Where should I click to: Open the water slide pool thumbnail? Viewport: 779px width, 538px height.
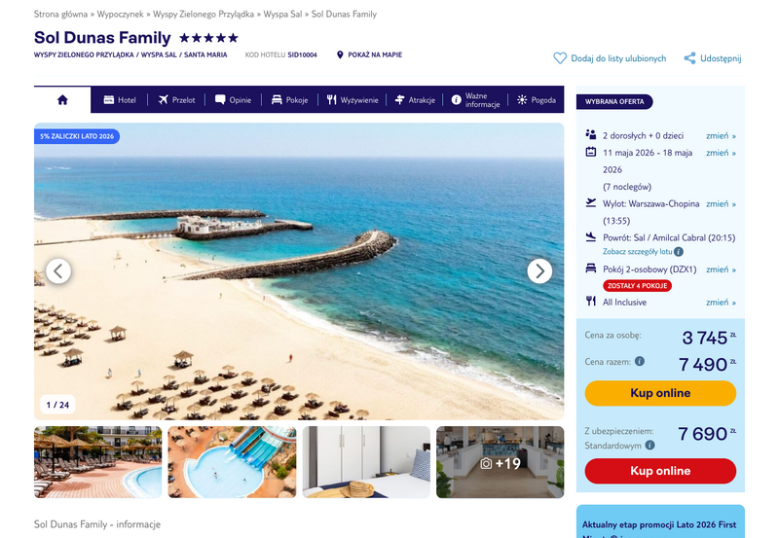pyautogui.click(x=232, y=462)
